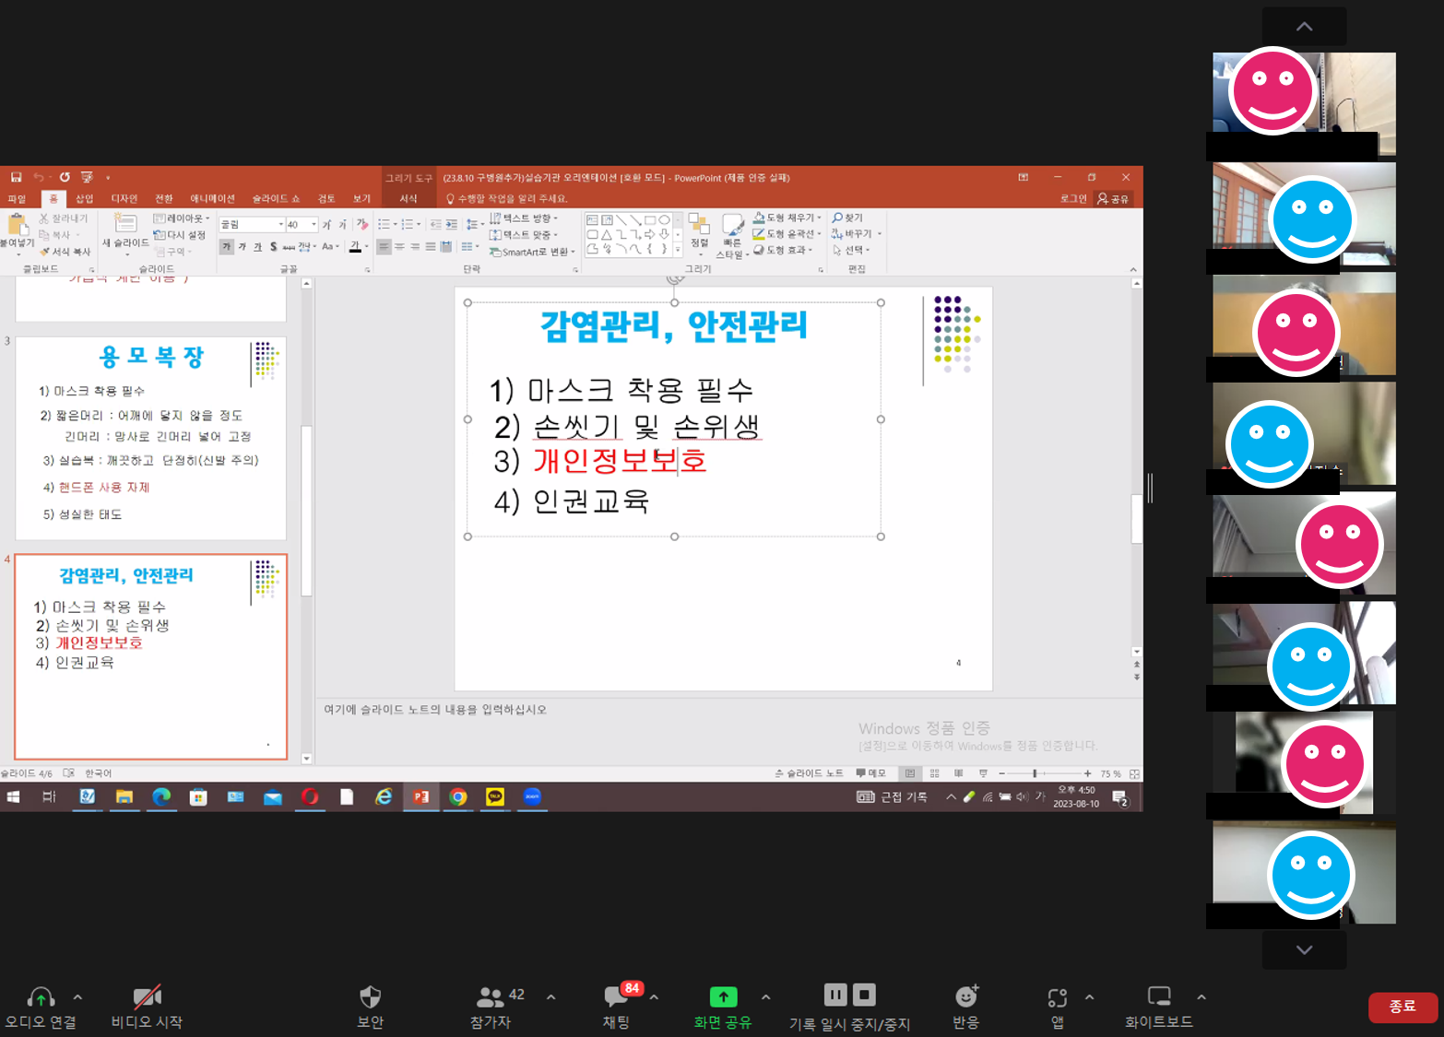Toggle Italic formatting button
Image resolution: width=1444 pixels, height=1037 pixels.
coord(243,247)
